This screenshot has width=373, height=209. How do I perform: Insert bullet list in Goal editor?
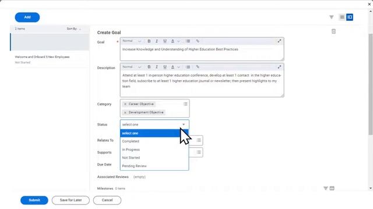(x=188, y=41)
